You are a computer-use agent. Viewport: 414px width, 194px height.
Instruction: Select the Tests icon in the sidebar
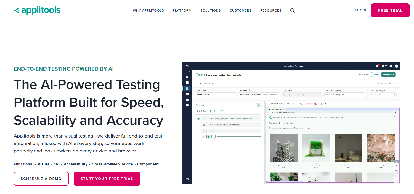[187, 88]
